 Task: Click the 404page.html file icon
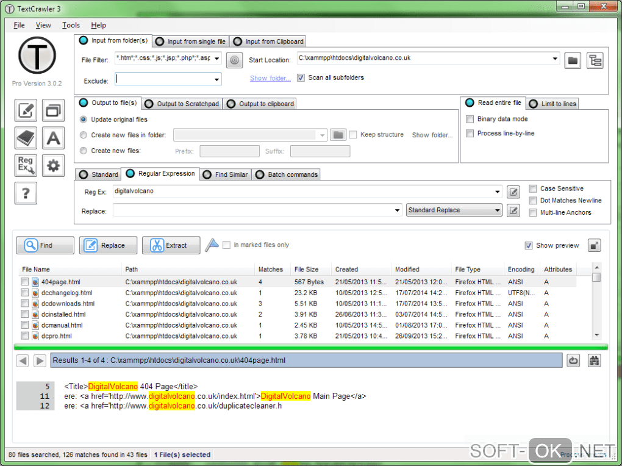pyautogui.click(x=35, y=282)
